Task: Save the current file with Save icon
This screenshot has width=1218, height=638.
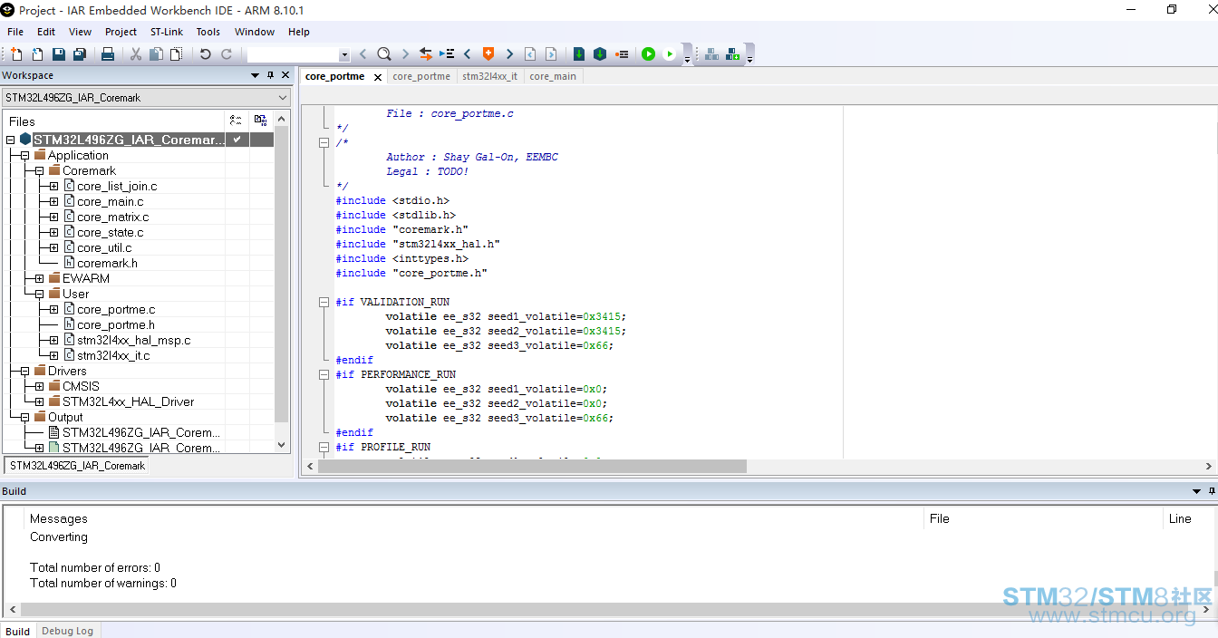Action: click(59, 54)
